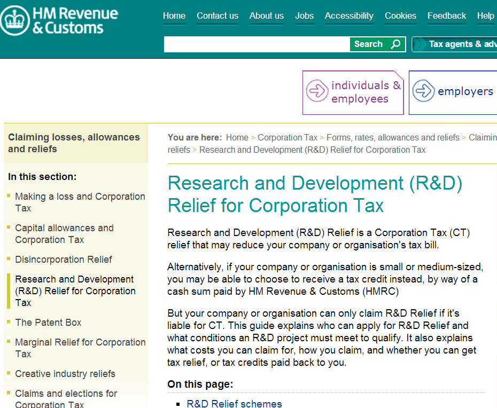497x408 pixels.
Task: Open the Jobs link
Action: (304, 16)
